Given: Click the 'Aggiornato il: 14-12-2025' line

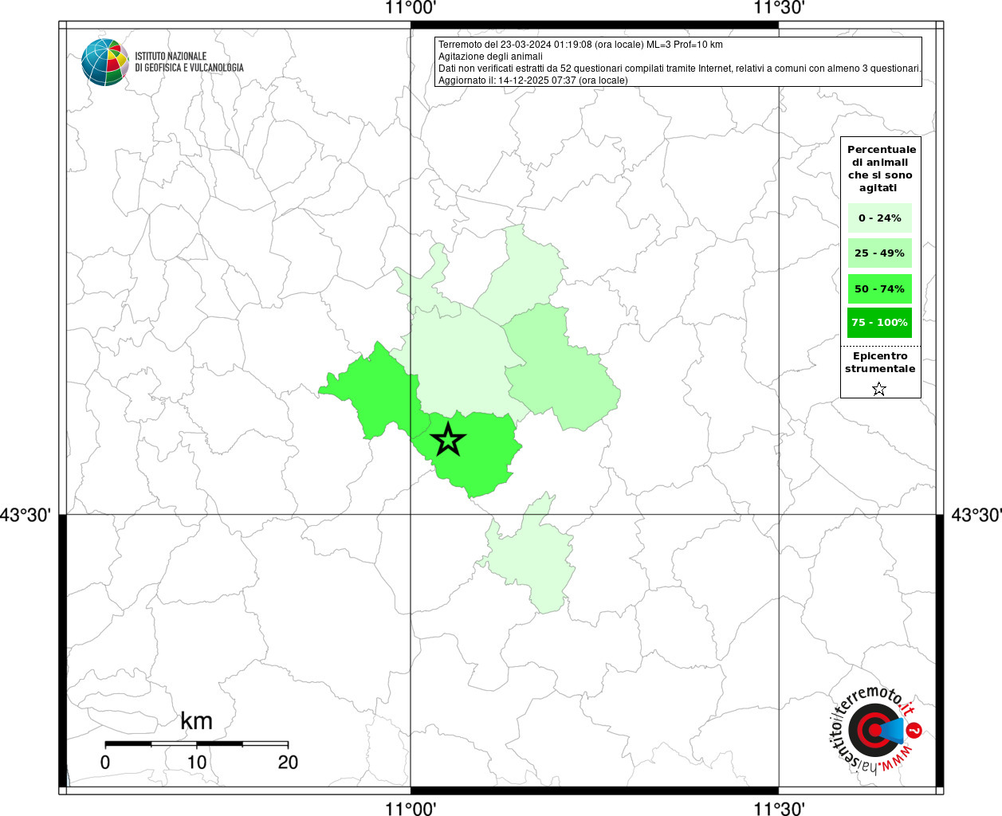Looking at the screenshot, I should click(532, 80).
